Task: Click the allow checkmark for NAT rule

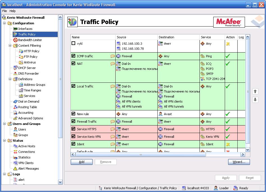Action: click(228, 63)
